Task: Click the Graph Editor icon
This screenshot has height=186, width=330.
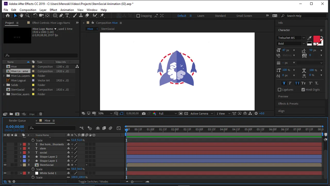Action: point(119,128)
